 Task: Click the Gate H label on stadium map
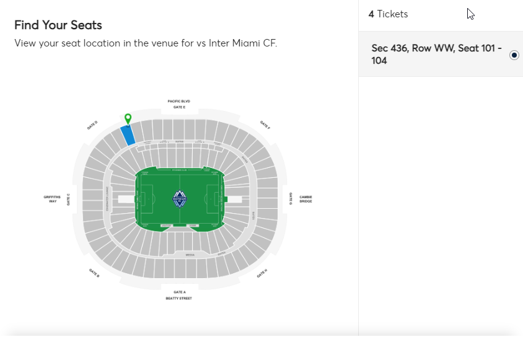coord(262,274)
